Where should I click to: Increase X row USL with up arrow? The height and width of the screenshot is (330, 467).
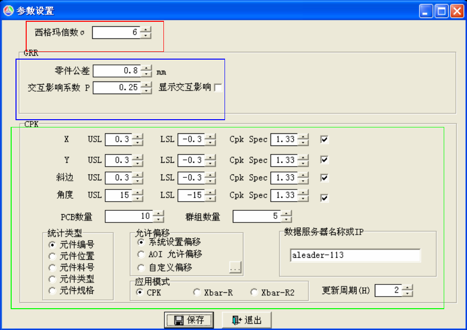[x=138, y=137]
